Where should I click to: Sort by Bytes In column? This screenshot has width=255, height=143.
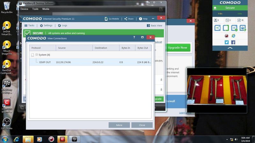click(x=127, y=48)
